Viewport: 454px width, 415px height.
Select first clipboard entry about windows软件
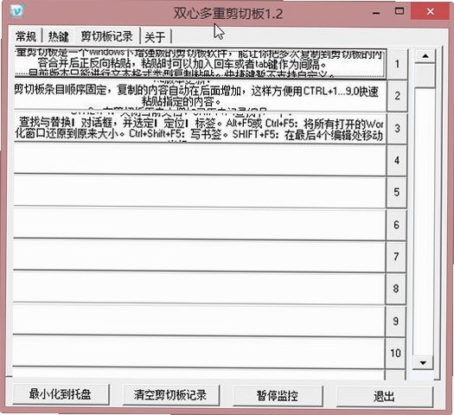201,64
